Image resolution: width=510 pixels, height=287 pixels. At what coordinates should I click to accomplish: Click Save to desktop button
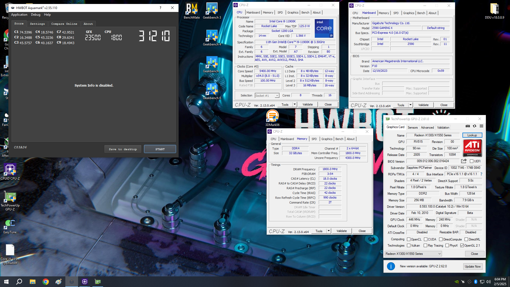click(x=123, y=149)
